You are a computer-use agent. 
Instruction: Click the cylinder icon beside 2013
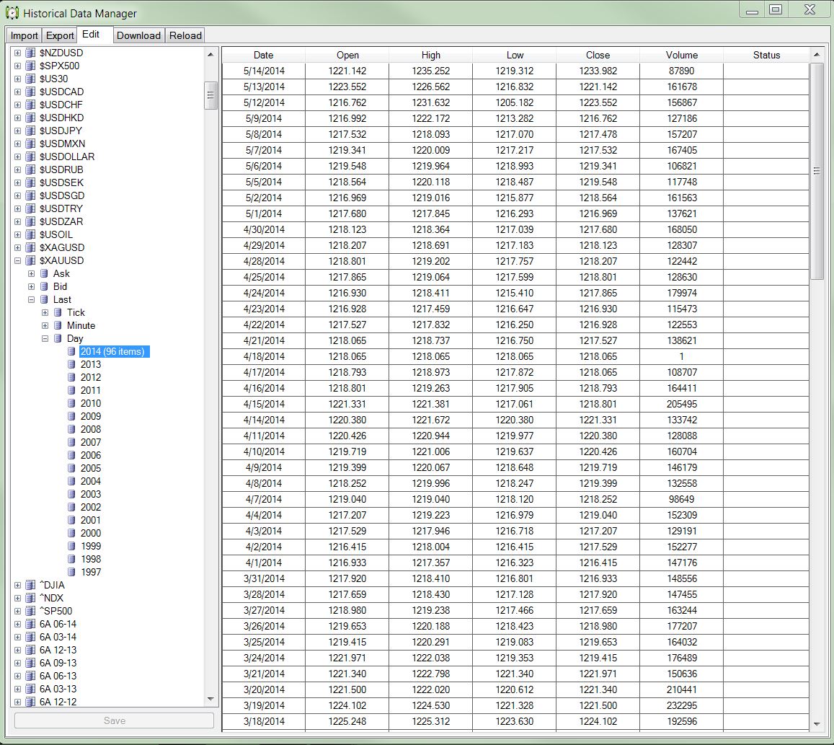[71, 364]
